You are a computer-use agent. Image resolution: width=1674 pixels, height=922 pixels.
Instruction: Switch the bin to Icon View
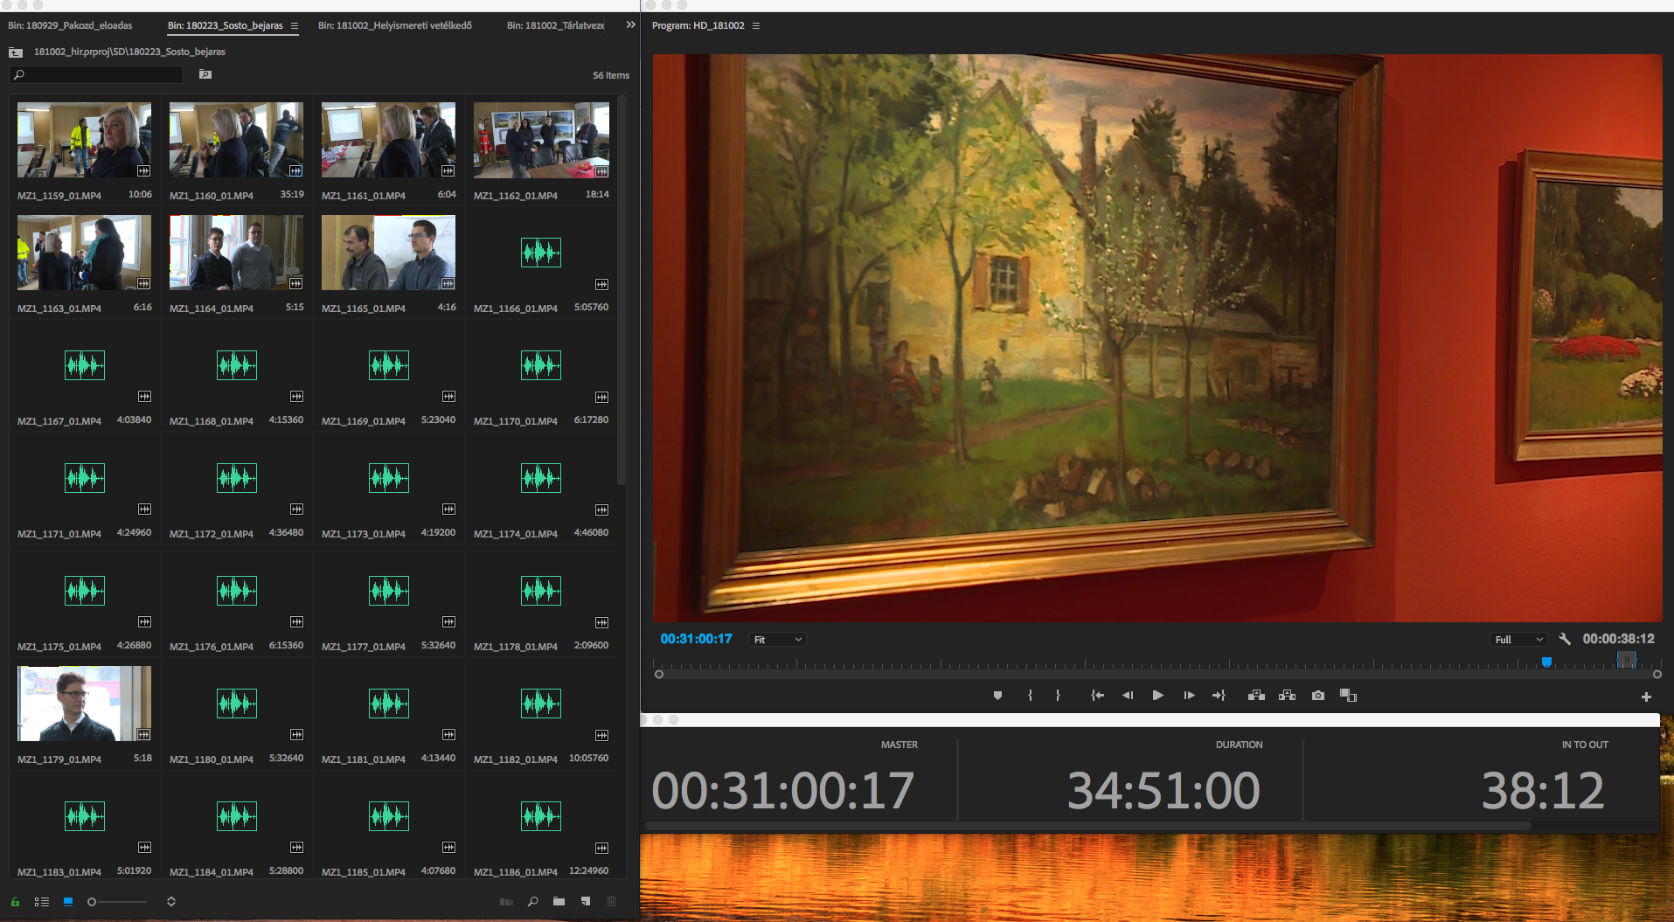(68, 902)
